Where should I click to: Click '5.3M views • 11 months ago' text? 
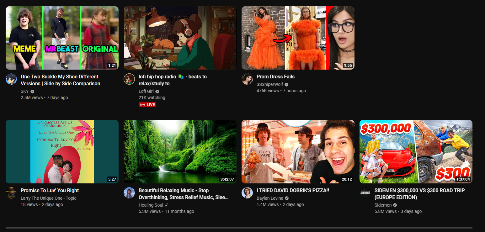166,211
